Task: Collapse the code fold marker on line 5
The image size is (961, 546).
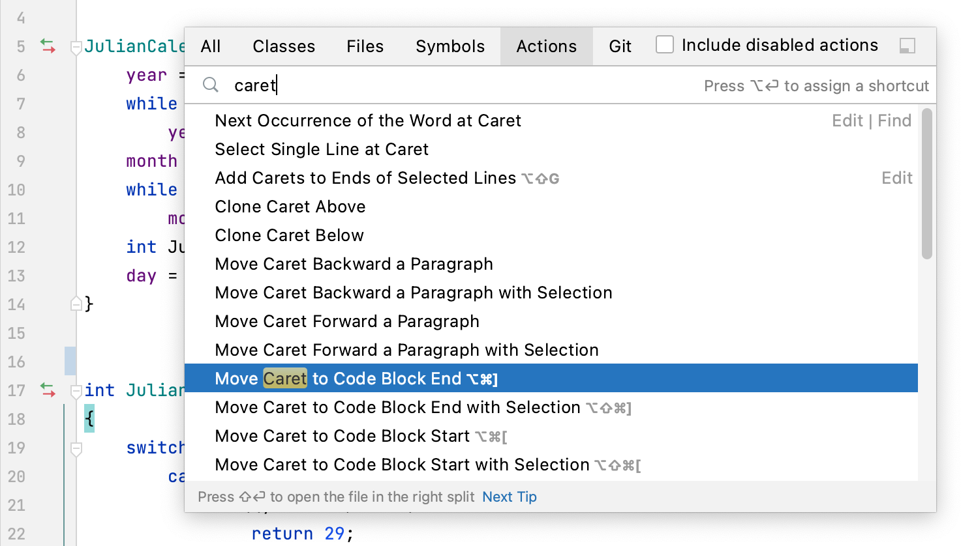Action: coord(76,46)
